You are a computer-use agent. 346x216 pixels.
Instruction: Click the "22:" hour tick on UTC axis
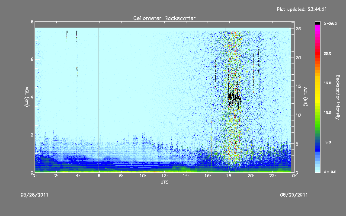click(273, 176)
